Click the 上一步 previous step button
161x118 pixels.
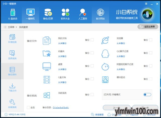pyautogui.click(x=117, y=107)
